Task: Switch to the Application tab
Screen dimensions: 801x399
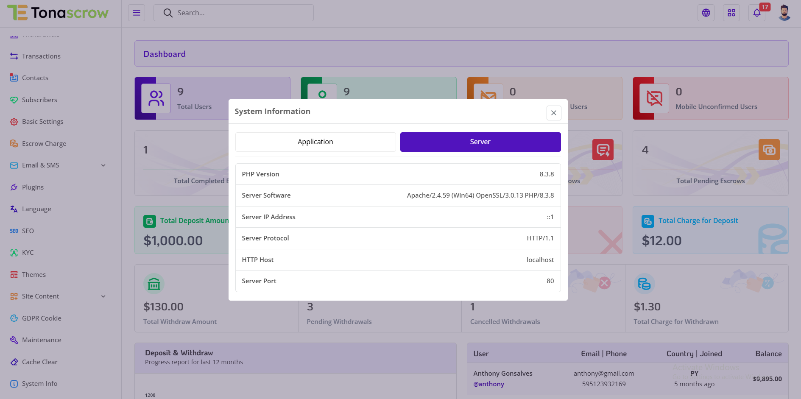Action: [315, 142]
